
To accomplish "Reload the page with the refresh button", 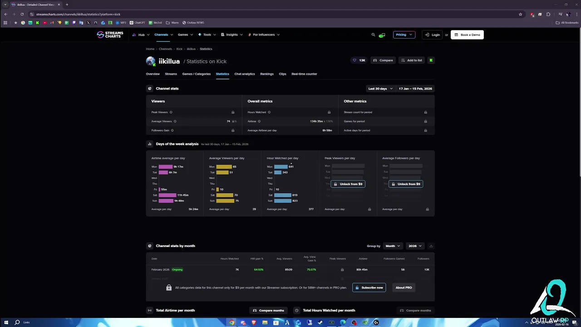I will pos(22,14).
